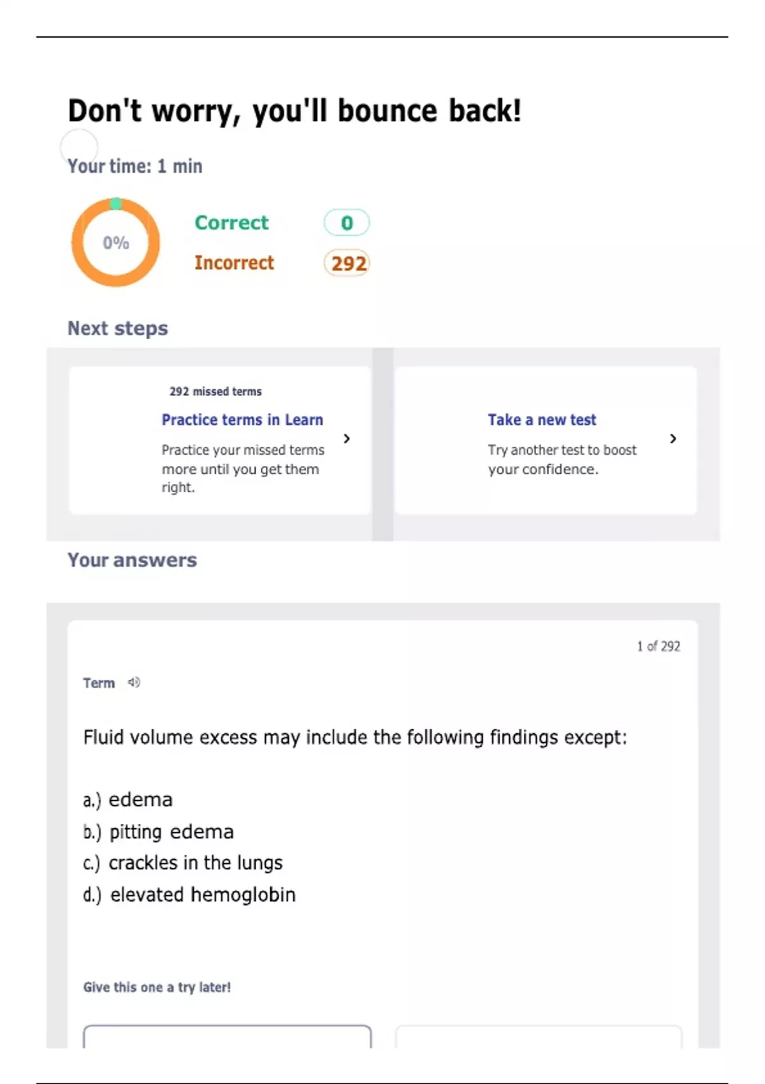Open the Practice terms in Learn chevron
This screenshot has width=765, height=1084.
347,438
